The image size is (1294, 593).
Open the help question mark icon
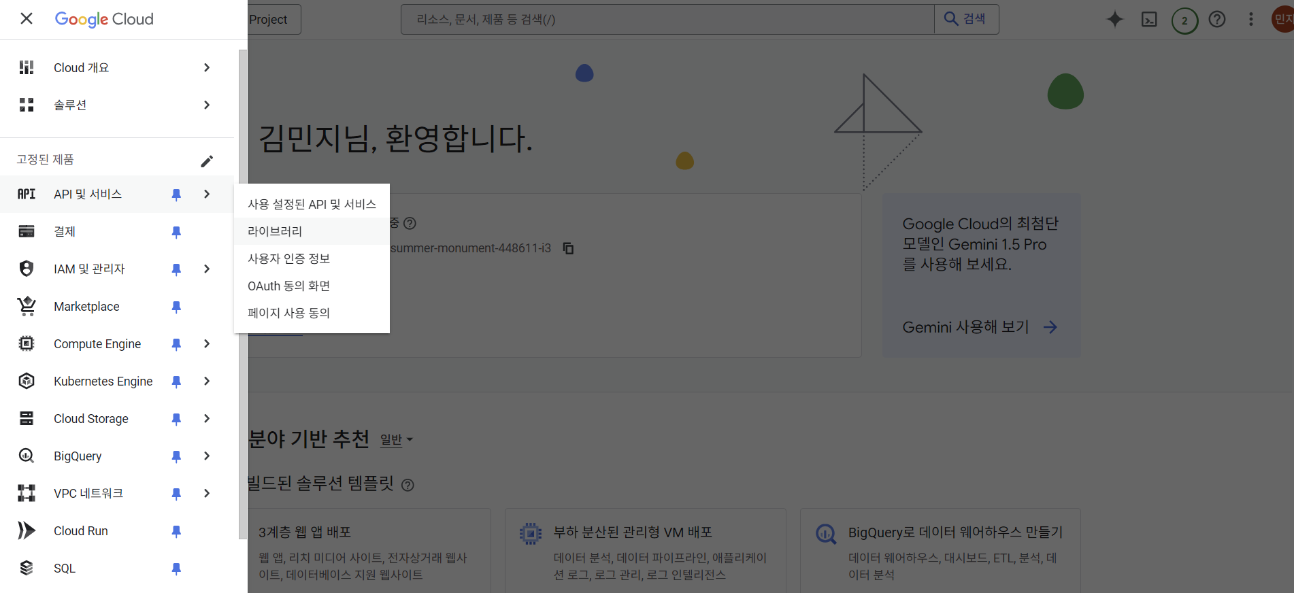(1217, 19)
